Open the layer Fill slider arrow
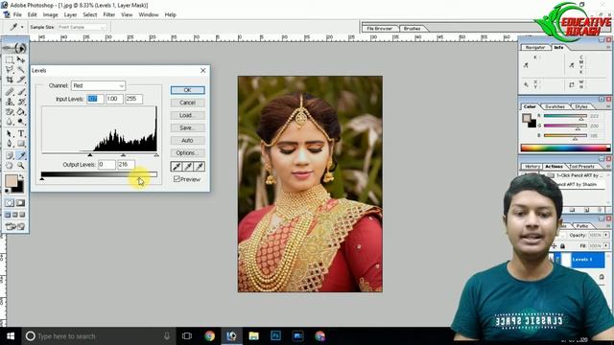The width and height of the screenshot is (614, 345). (606, 246)
